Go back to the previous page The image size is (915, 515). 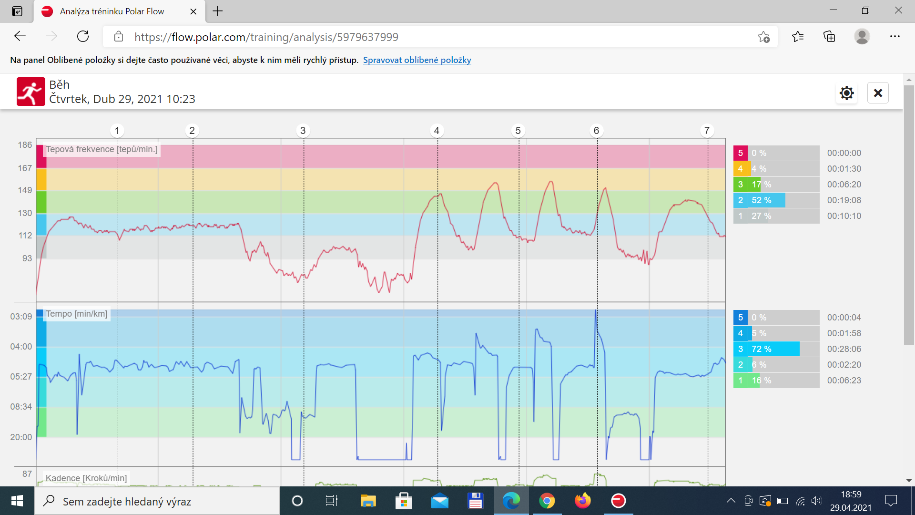(20, 37)
